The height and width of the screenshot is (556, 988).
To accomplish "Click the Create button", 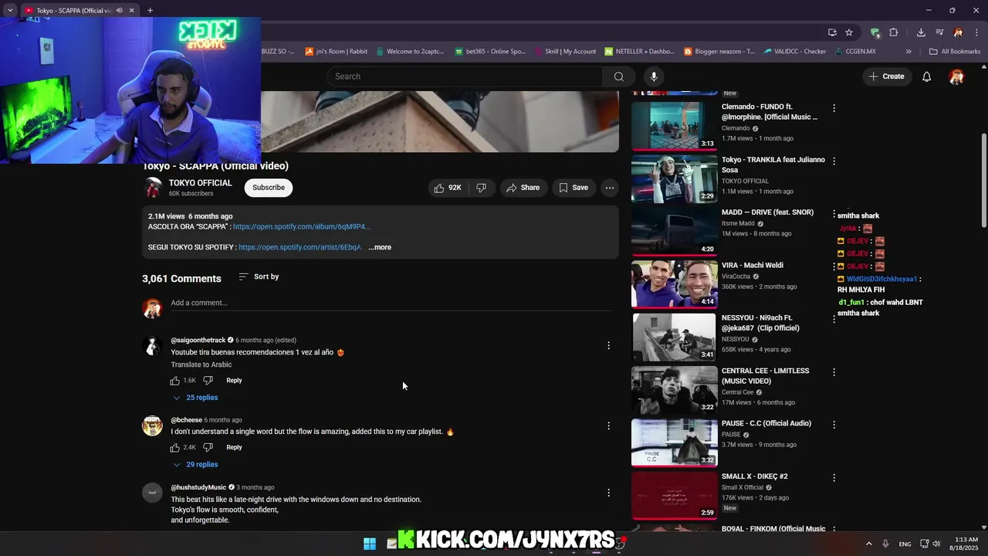I will 886,76.
